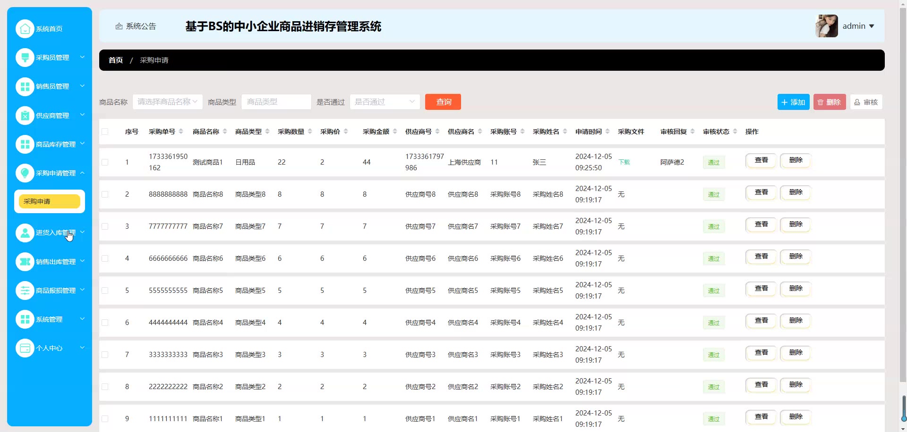Type in the 商品类型 filter field
This screenshot has width=907, height=432.
coord(276,102)
